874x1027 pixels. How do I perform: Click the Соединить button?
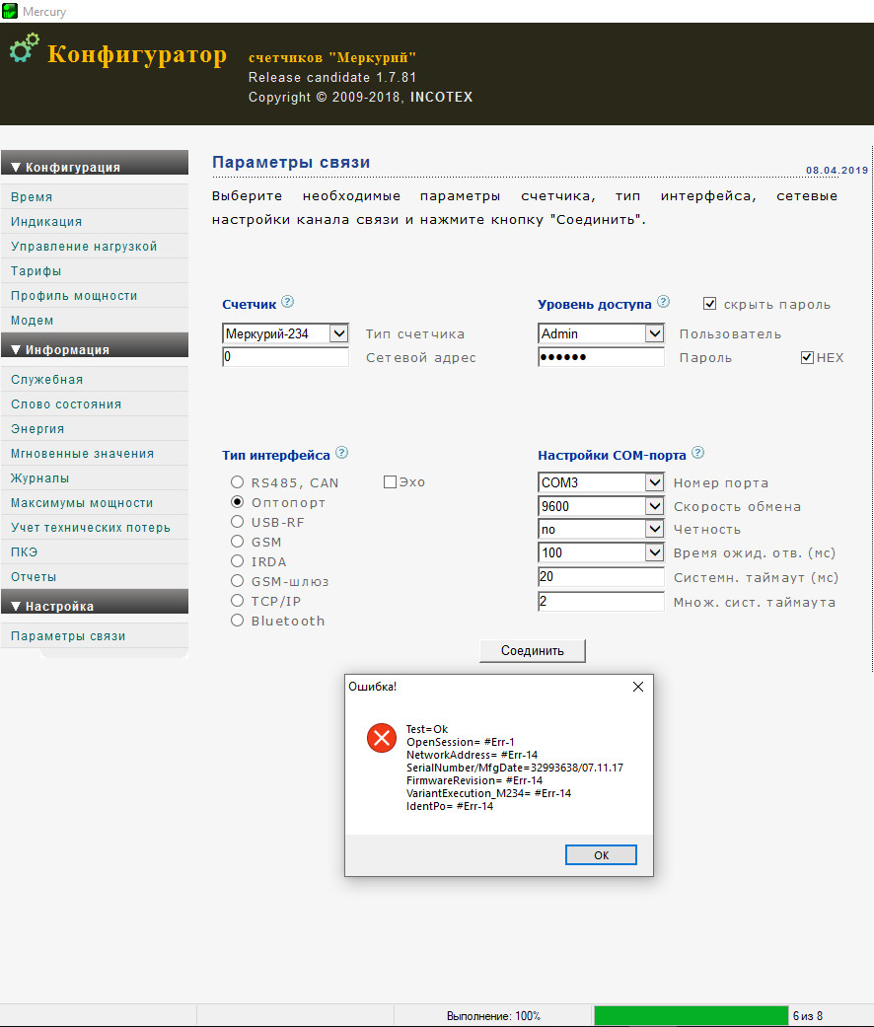tap(533, 650)
